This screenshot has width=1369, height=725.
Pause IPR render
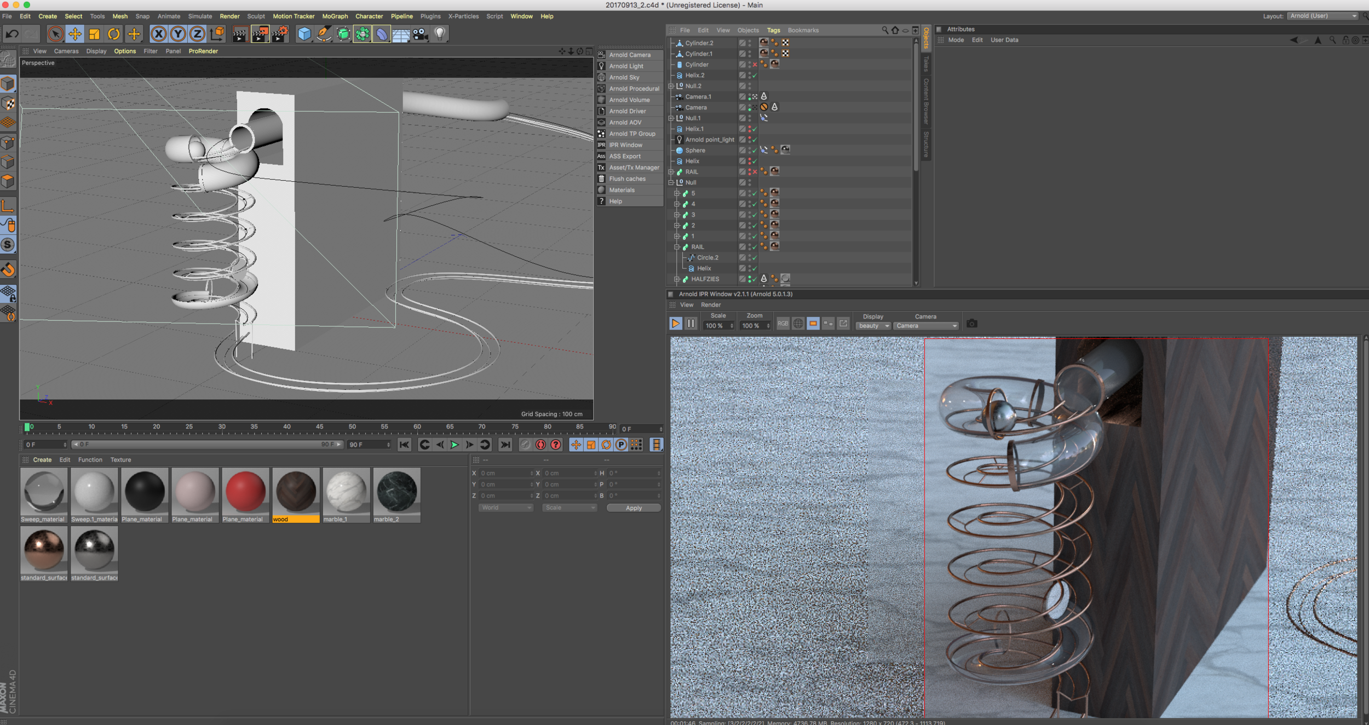pyautogui.click(x=691, y=324)
